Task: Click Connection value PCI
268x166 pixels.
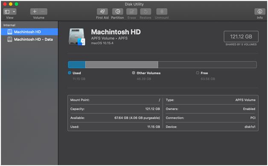Action: point(253,118)
